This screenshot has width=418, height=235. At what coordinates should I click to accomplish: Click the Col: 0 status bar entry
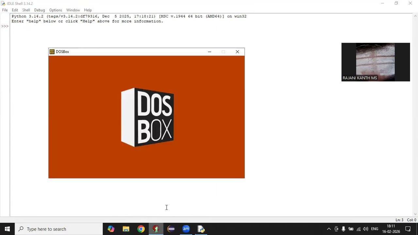[411, 220]
